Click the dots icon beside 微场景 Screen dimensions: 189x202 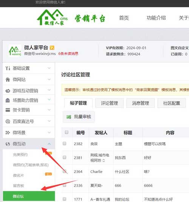point(8,132)
